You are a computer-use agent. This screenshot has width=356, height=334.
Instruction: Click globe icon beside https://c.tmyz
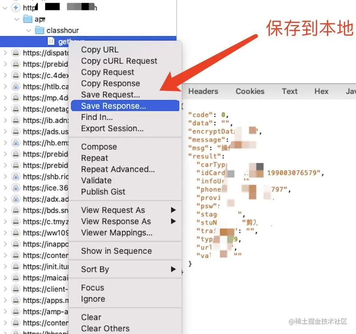click(16, 222)
